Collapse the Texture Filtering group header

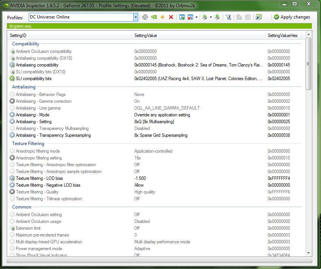pyautogui.click(x=28, y=144)
